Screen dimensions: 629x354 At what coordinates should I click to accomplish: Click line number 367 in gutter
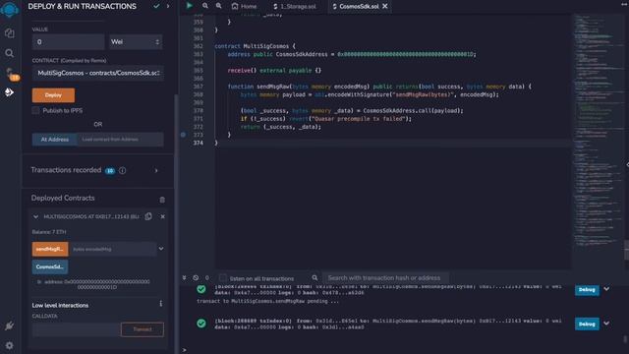click(x=199, y=87)
